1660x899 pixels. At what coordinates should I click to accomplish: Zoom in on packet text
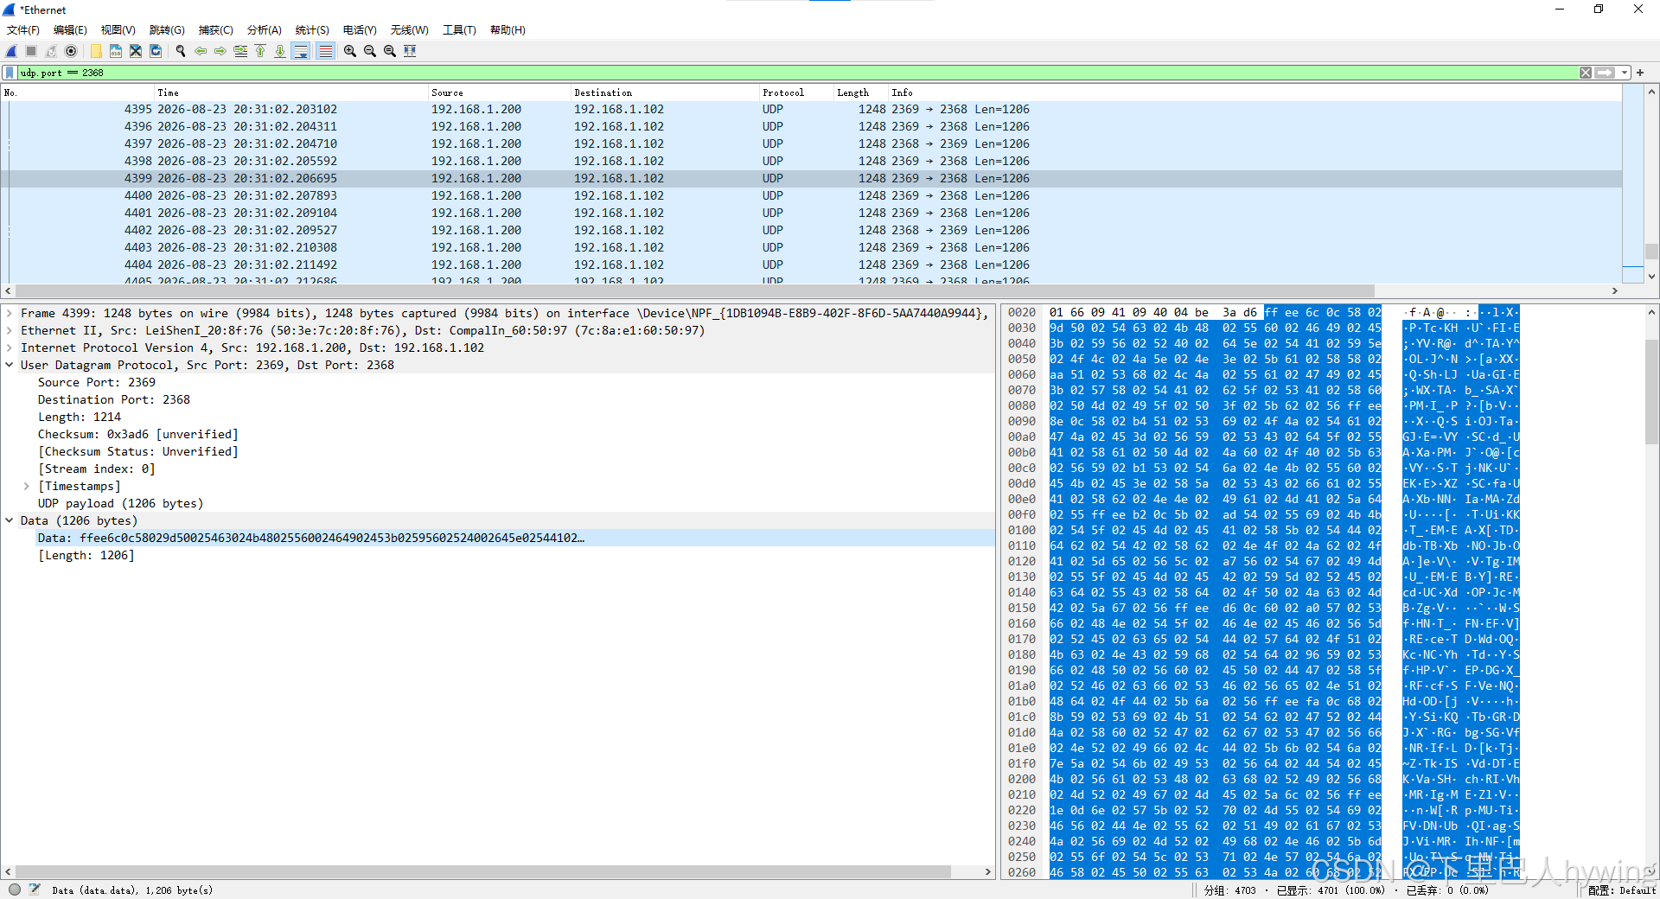coord(350,51)
